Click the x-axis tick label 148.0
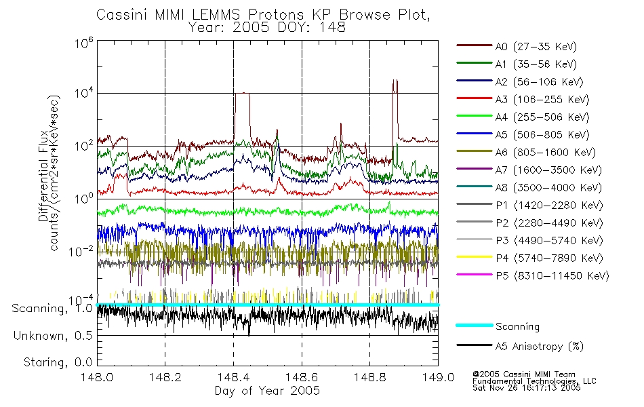644x407 pixels. point(96,377)
